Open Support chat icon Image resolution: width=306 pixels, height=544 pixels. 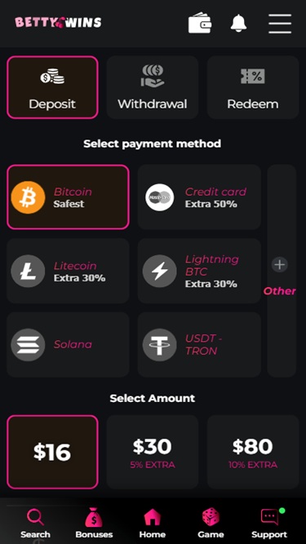pos(269,517)
